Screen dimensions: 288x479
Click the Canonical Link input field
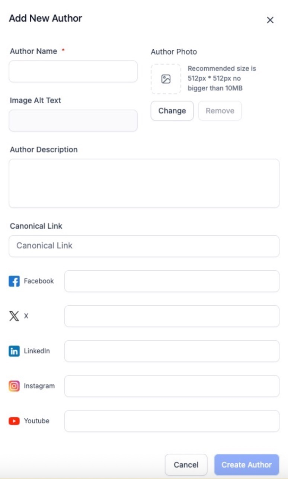144,246
